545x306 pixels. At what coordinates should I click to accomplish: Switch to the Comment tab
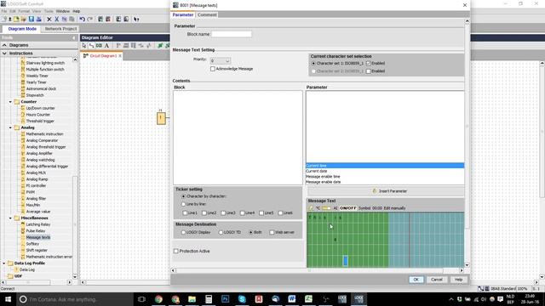click(x=207, y=15)
